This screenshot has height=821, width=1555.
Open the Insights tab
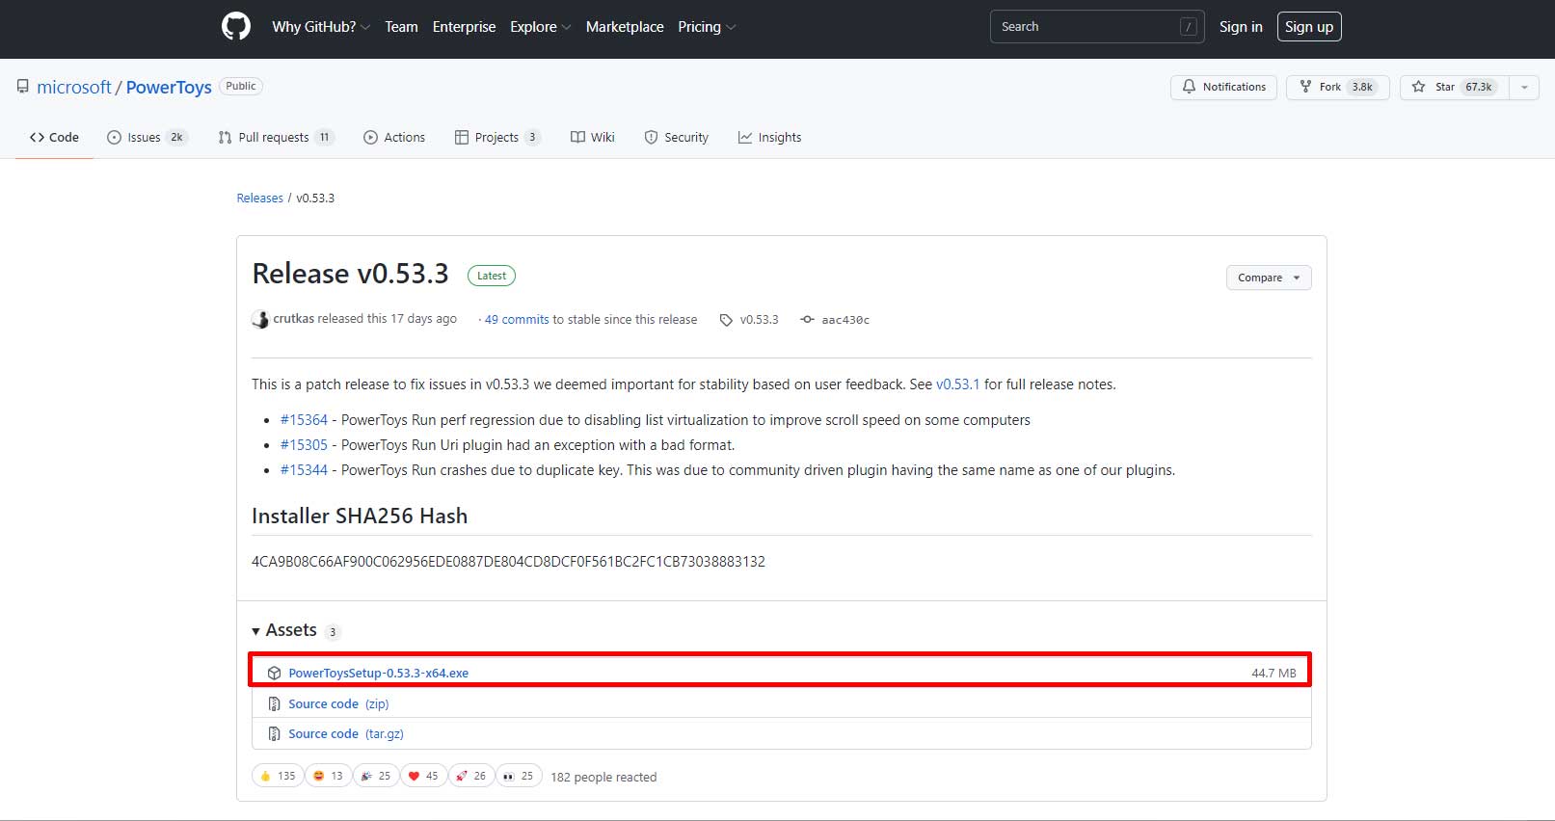point(770,137)
